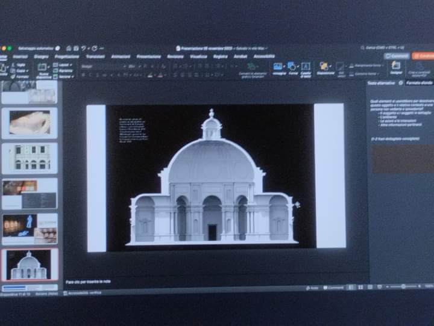This screenshot has height=326, width=434.
Task: Click the font color button
Action: [160, 75]
